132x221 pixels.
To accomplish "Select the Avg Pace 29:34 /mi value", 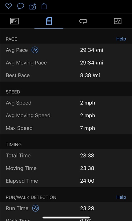I will pos(92,50).
